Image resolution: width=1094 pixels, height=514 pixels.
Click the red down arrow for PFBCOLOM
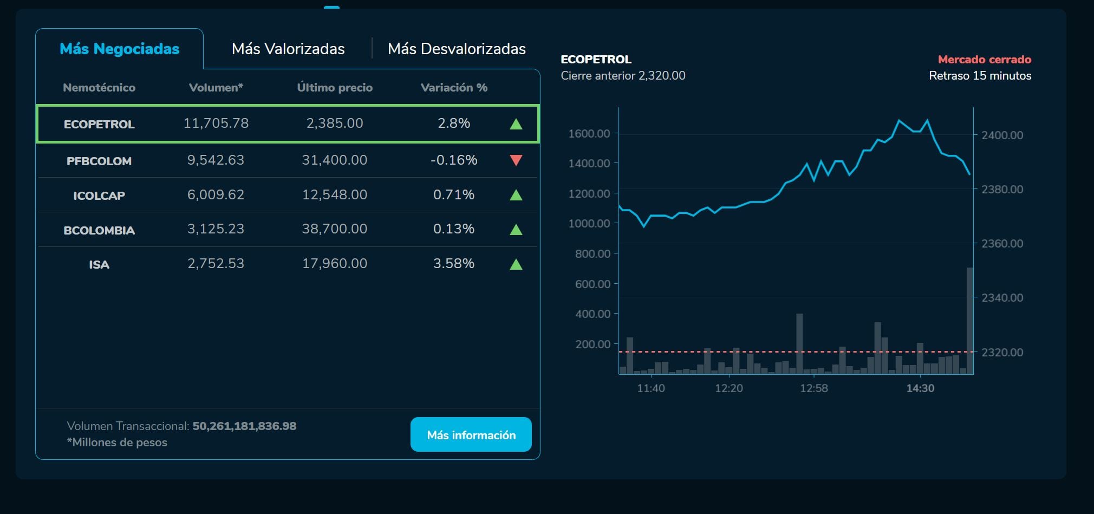516,160
